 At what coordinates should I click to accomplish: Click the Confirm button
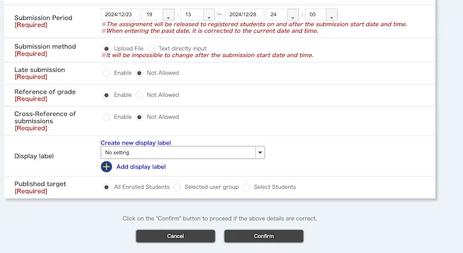point(264,236)
